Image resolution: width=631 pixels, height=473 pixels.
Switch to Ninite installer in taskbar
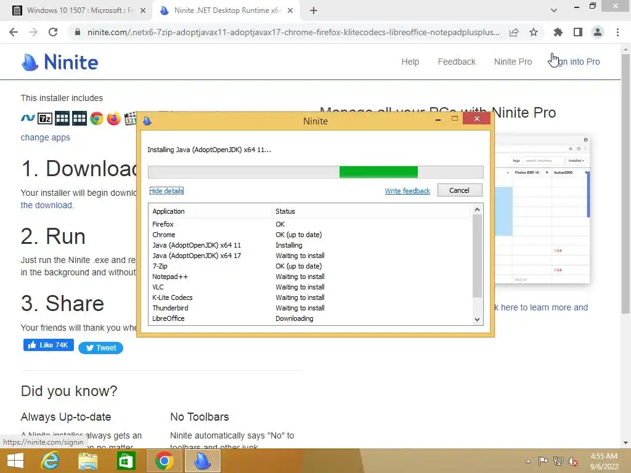tap(202, 461)
